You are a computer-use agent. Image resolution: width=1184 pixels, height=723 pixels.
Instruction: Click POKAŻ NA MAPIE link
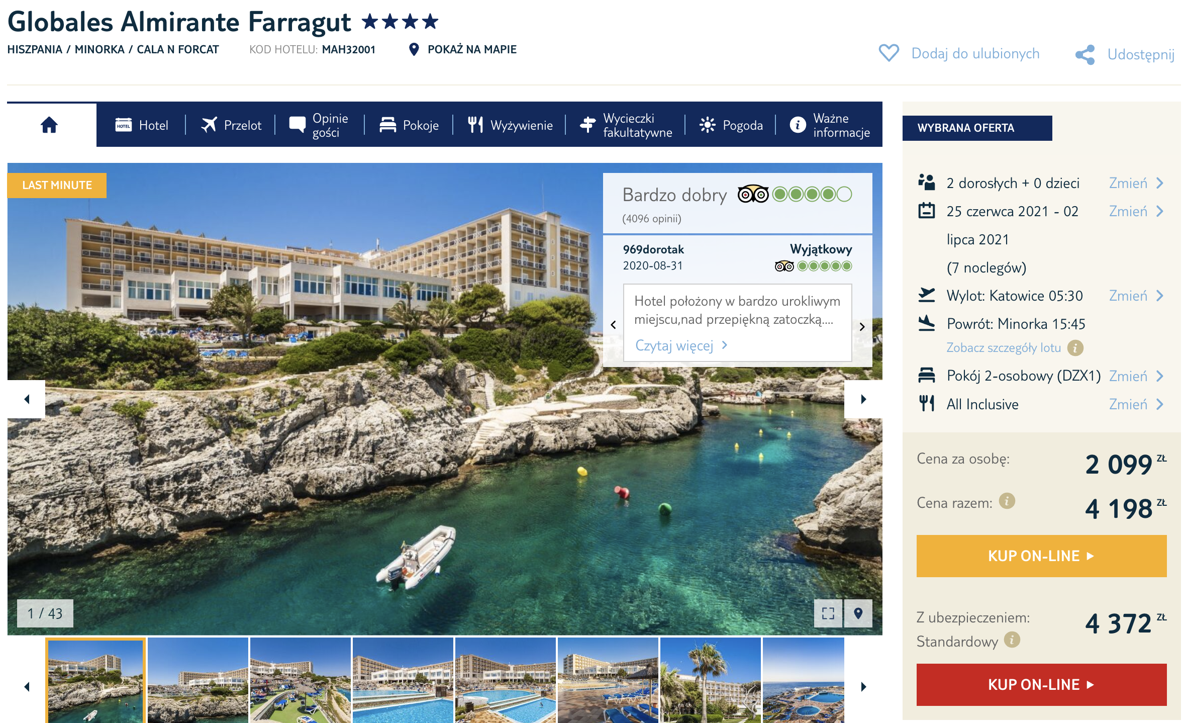point(472,49)
